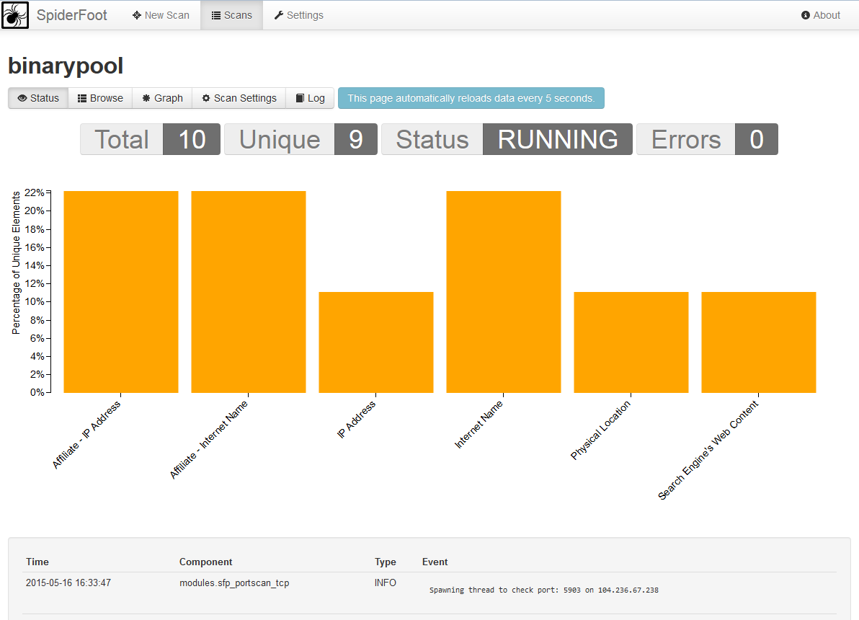Go to the Scans list

click(231, 15)
